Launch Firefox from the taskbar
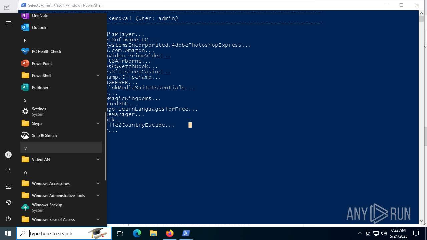 pos(170,233)
